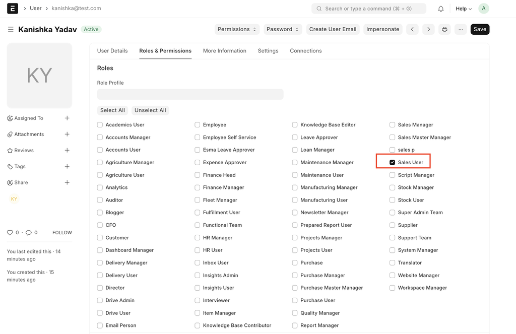
Task: Open the three-dots more options menu
Action: 461,29
